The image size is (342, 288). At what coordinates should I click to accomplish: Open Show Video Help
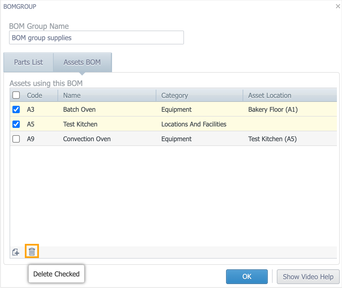pyautogui.click(x=308, y=276)
